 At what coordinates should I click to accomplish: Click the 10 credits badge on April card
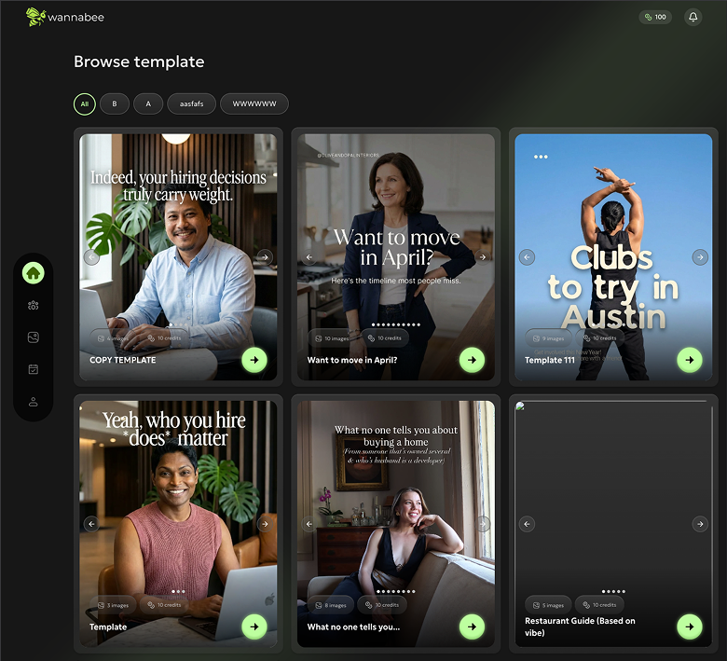[384, 338]
